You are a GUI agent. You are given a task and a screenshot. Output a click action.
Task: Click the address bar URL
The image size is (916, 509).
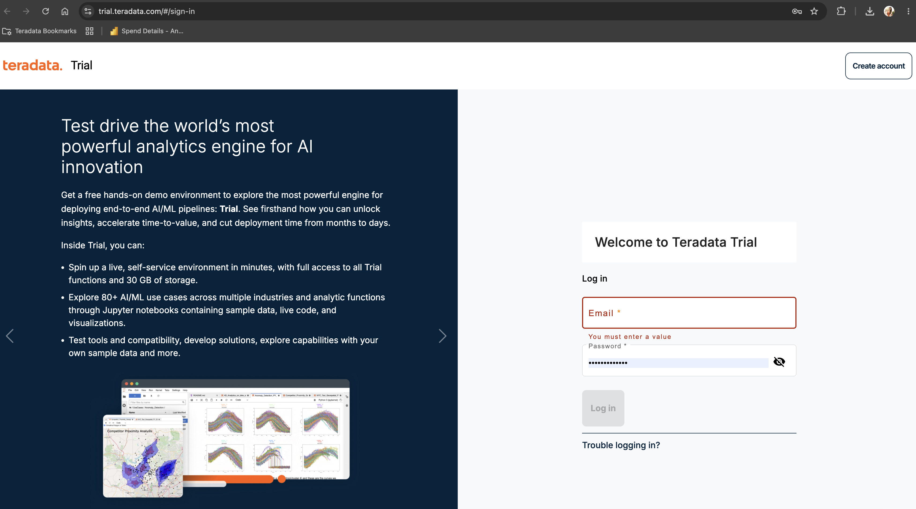click(x=147, y=11)
